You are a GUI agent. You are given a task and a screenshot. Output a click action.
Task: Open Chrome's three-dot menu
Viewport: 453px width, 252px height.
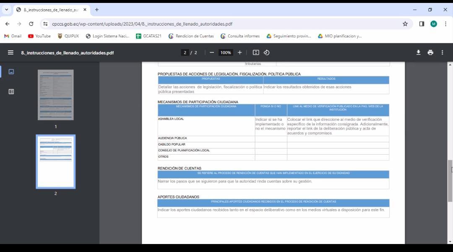445,24
